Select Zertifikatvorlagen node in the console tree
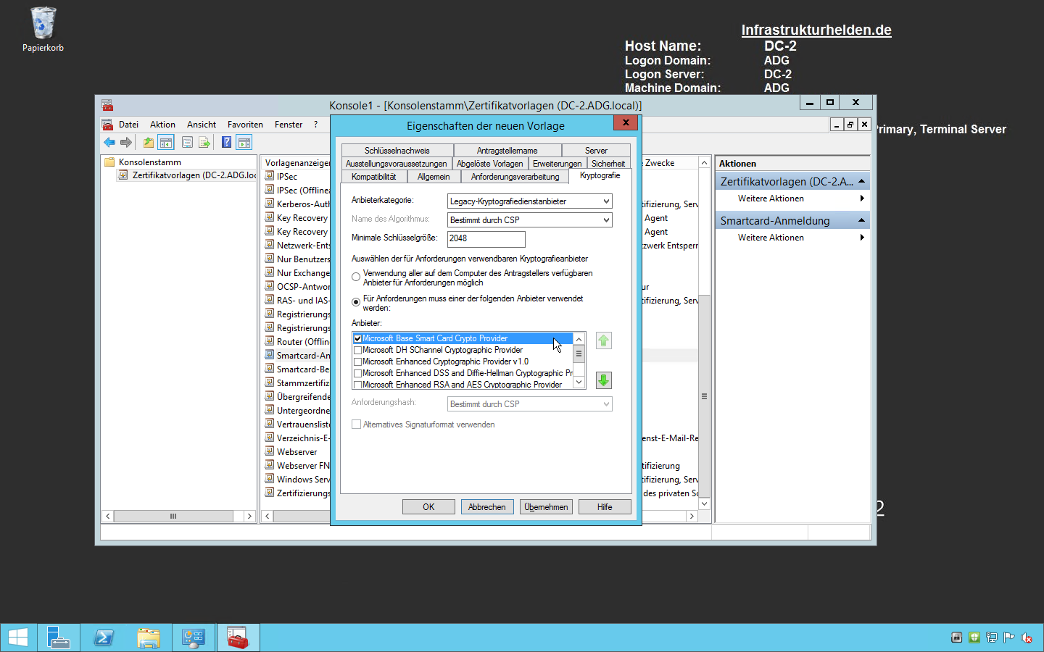Viewport: 1044px width, 652px height. [x=188, y=175]
